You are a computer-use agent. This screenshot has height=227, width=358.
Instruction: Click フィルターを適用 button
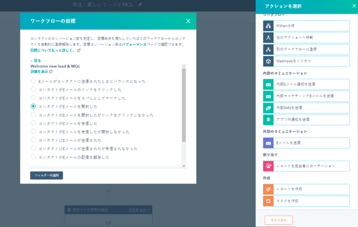coord(47,176)
